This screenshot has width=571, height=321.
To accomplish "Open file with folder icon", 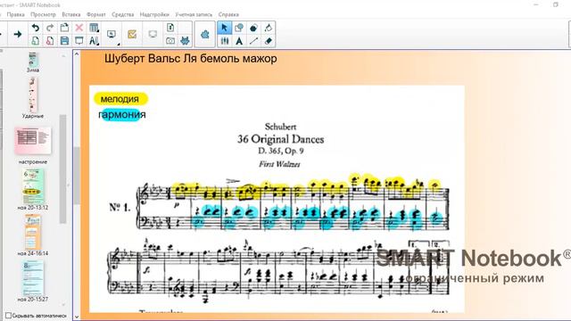I will point(64,28).
